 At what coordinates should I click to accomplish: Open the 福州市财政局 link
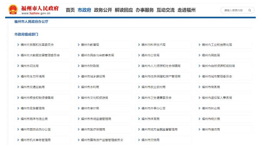coord(90,66)
